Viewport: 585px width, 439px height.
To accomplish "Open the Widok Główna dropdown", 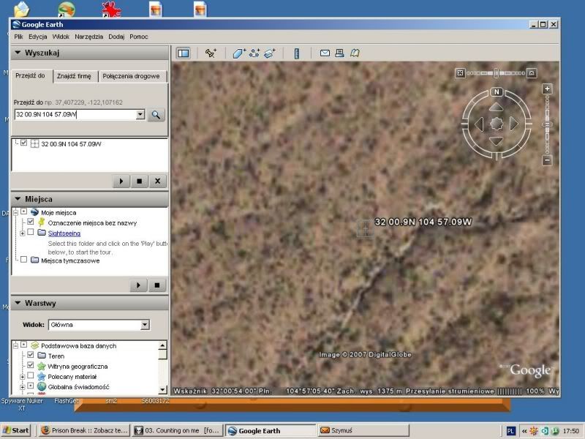I will [x=145, y=325].
